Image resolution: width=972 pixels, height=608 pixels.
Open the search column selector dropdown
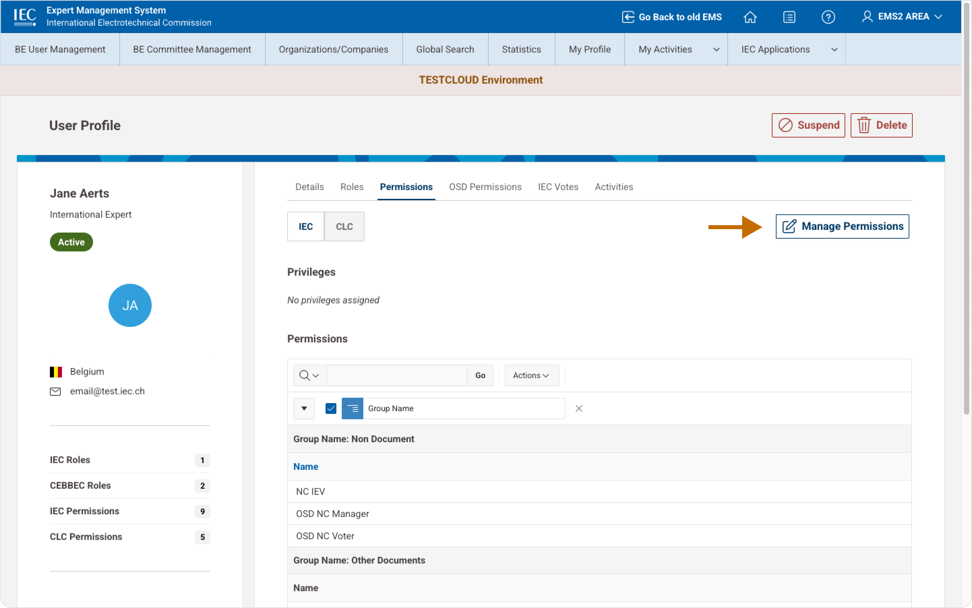click(x=309, y=375)
